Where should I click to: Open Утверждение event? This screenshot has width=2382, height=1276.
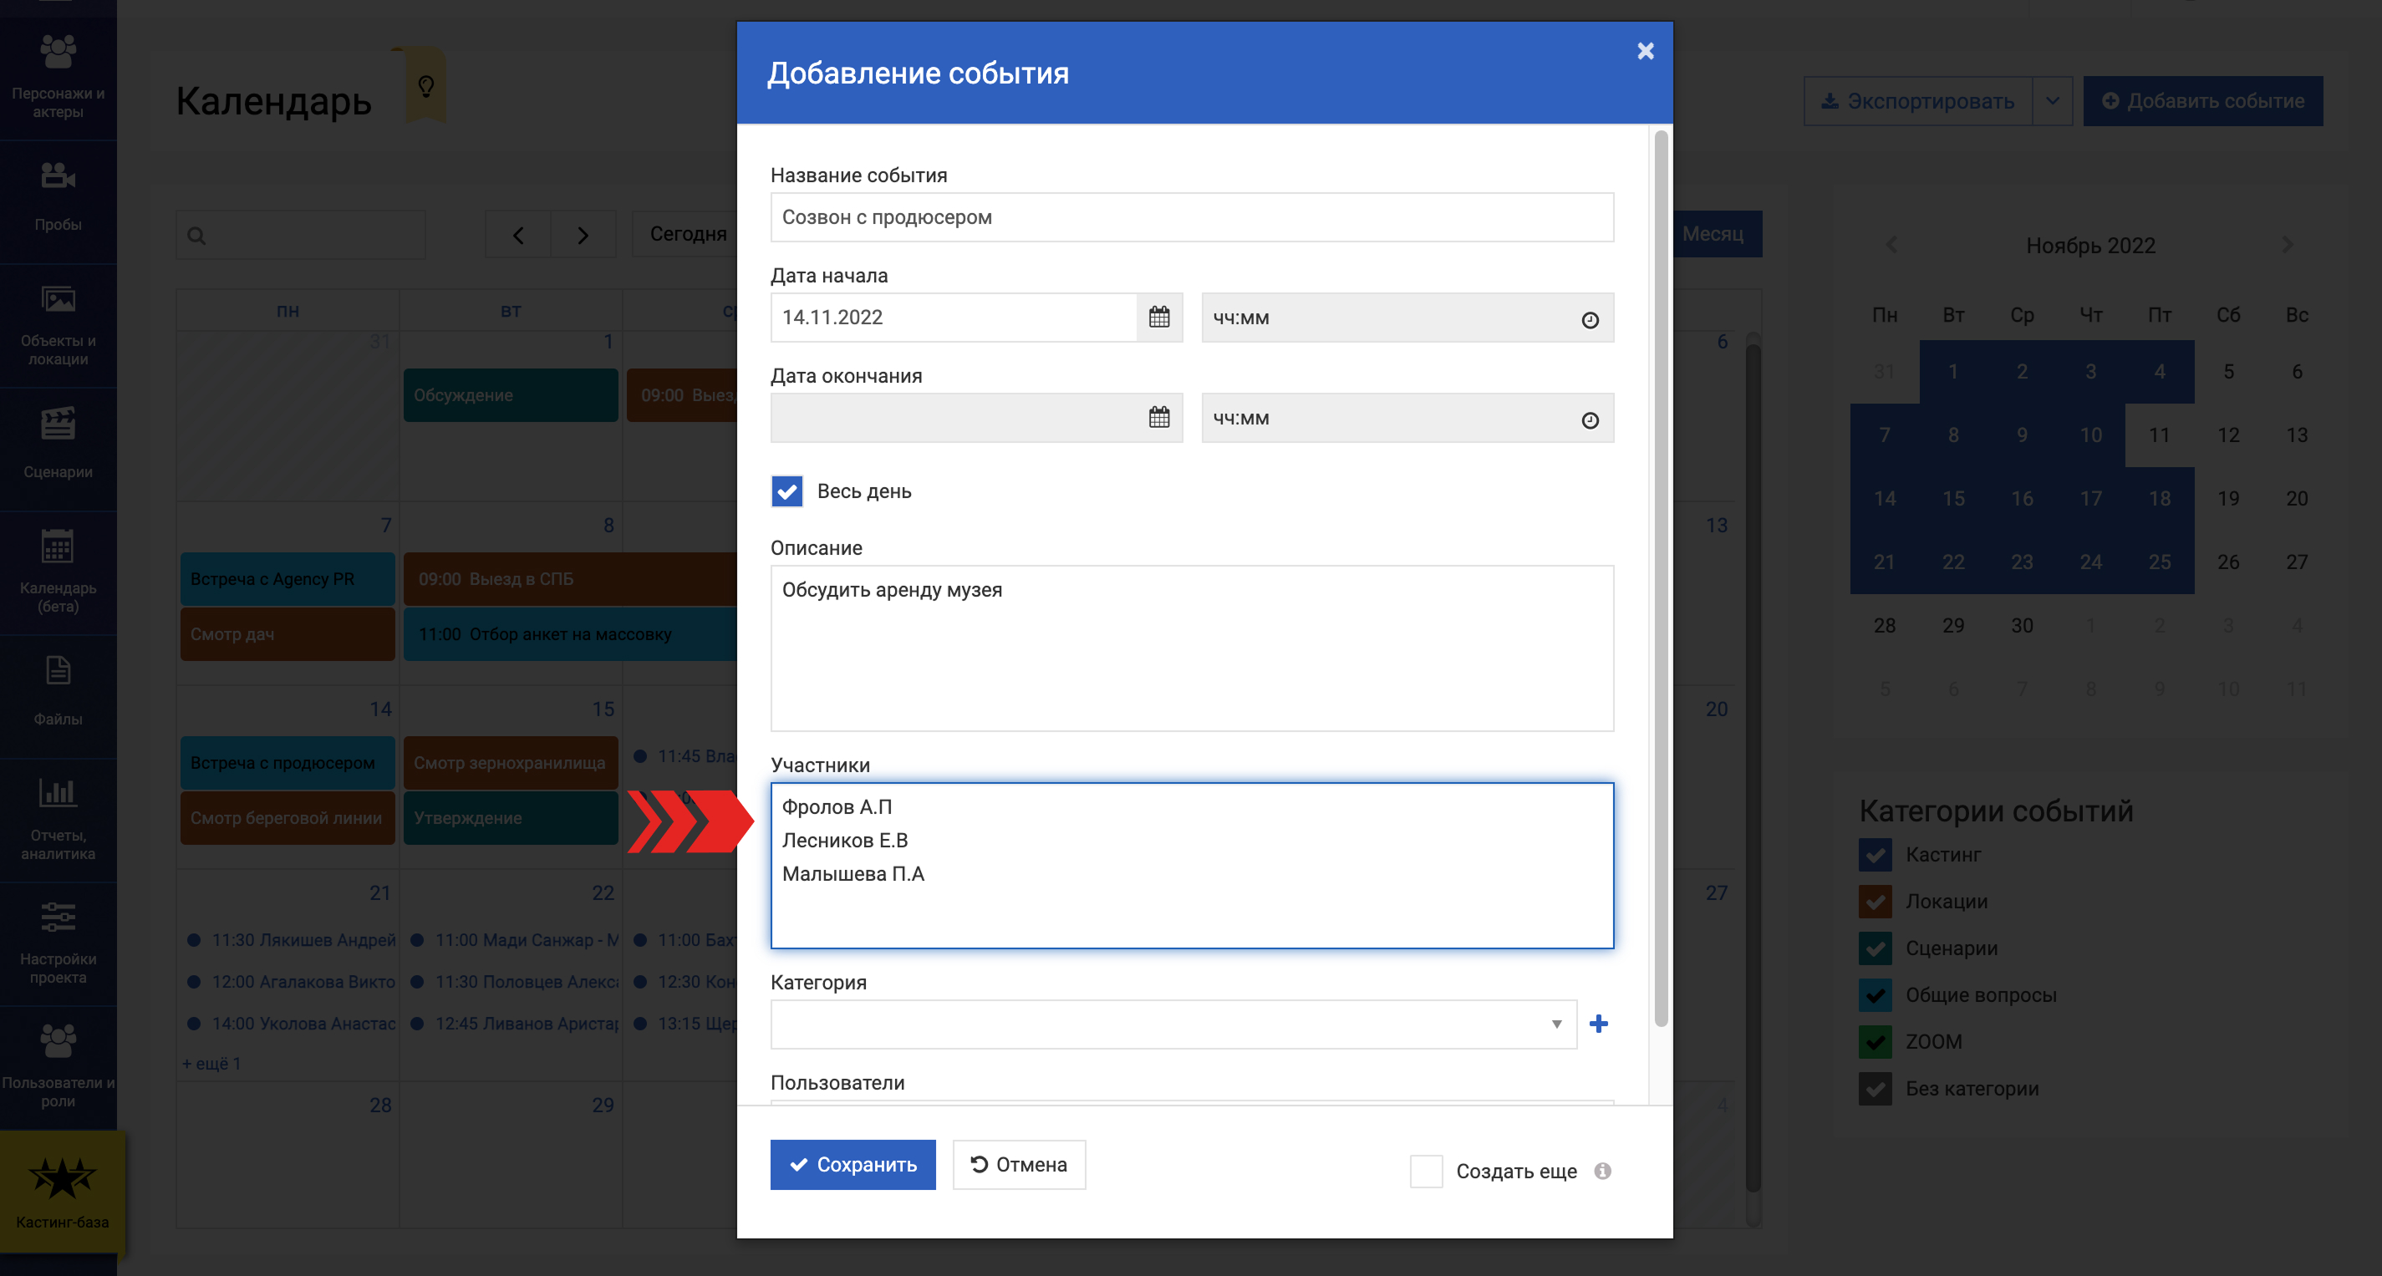click(511, 817)
